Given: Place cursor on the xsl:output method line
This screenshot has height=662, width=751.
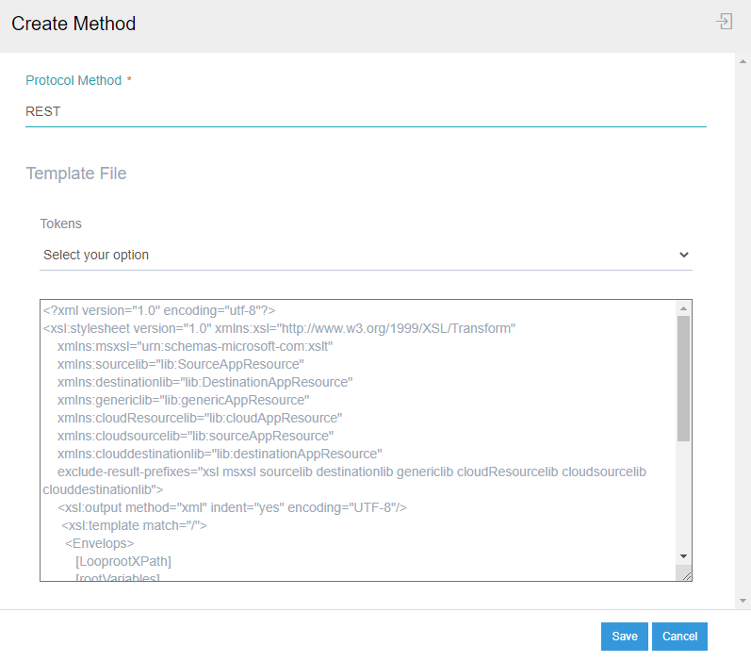Looking at the screenshot, I should (x=232, y=507).
